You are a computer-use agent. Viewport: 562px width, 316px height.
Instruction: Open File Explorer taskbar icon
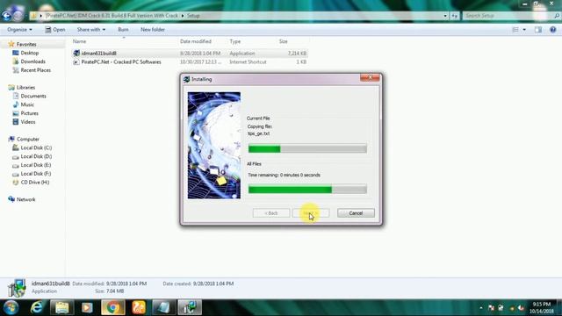[x=62, y=307]
